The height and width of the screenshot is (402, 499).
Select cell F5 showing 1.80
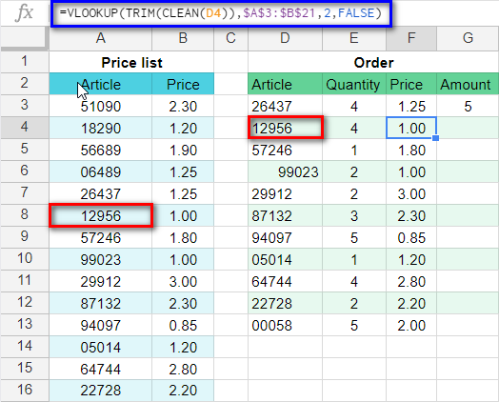click(411, 150)
